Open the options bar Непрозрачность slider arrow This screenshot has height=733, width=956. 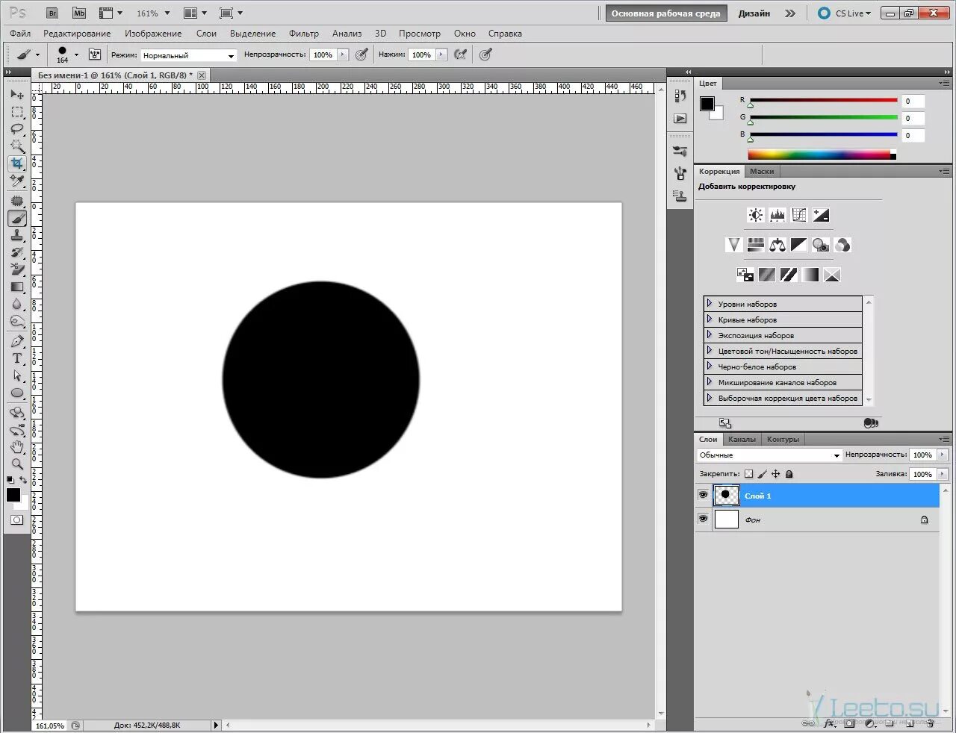pyautogui.click(x=343, y=54)
